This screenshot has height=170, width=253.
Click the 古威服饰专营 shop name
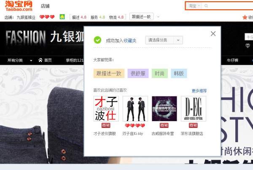163,134
